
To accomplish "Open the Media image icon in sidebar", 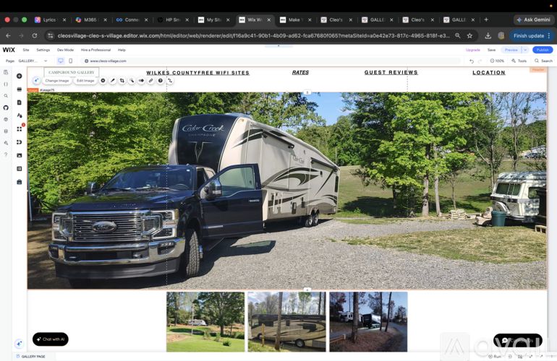I will (20, 155).
